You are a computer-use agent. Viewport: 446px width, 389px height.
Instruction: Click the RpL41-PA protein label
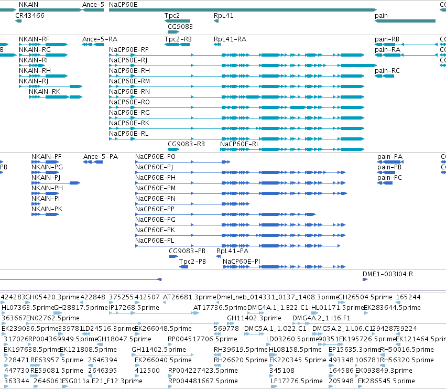[232, 251]
